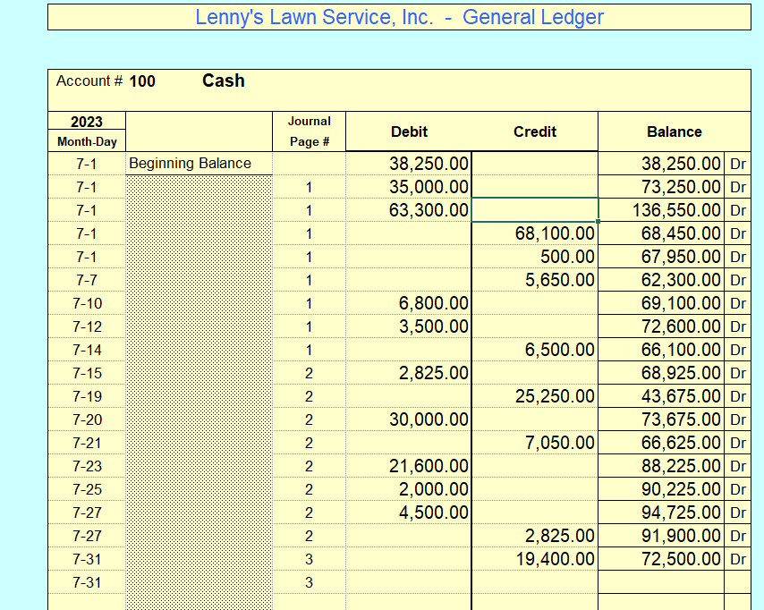Select the 2,000.00 debit cell
Image resolution: width=764 pixels, height=610 pixels.
[x=408, y=489]
